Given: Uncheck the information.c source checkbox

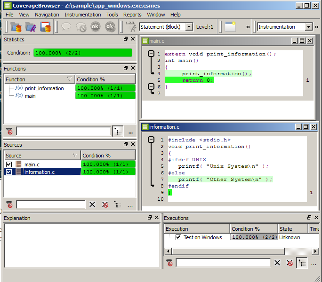Looking at the screenshot, I should point(8,172).
